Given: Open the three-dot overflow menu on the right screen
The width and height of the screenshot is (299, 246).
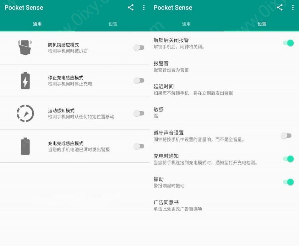Looking at the screenshot, I should (293, 7).
